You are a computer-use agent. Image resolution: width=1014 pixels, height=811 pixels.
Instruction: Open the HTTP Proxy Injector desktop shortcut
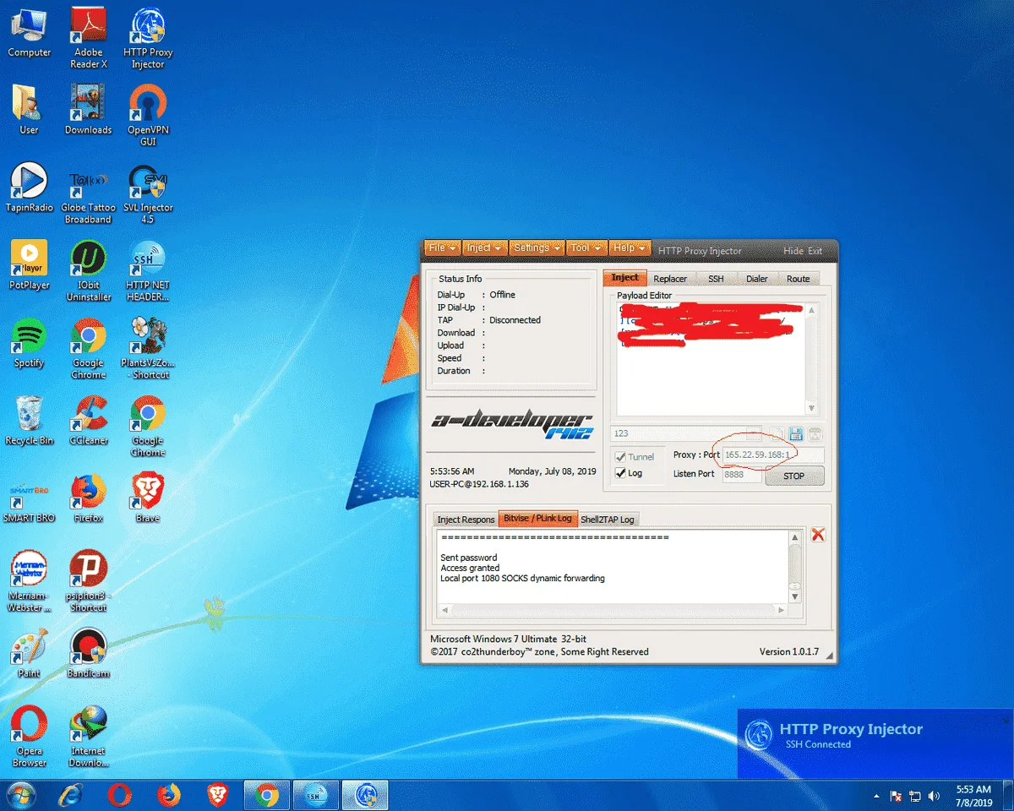(x=148, y=39)
